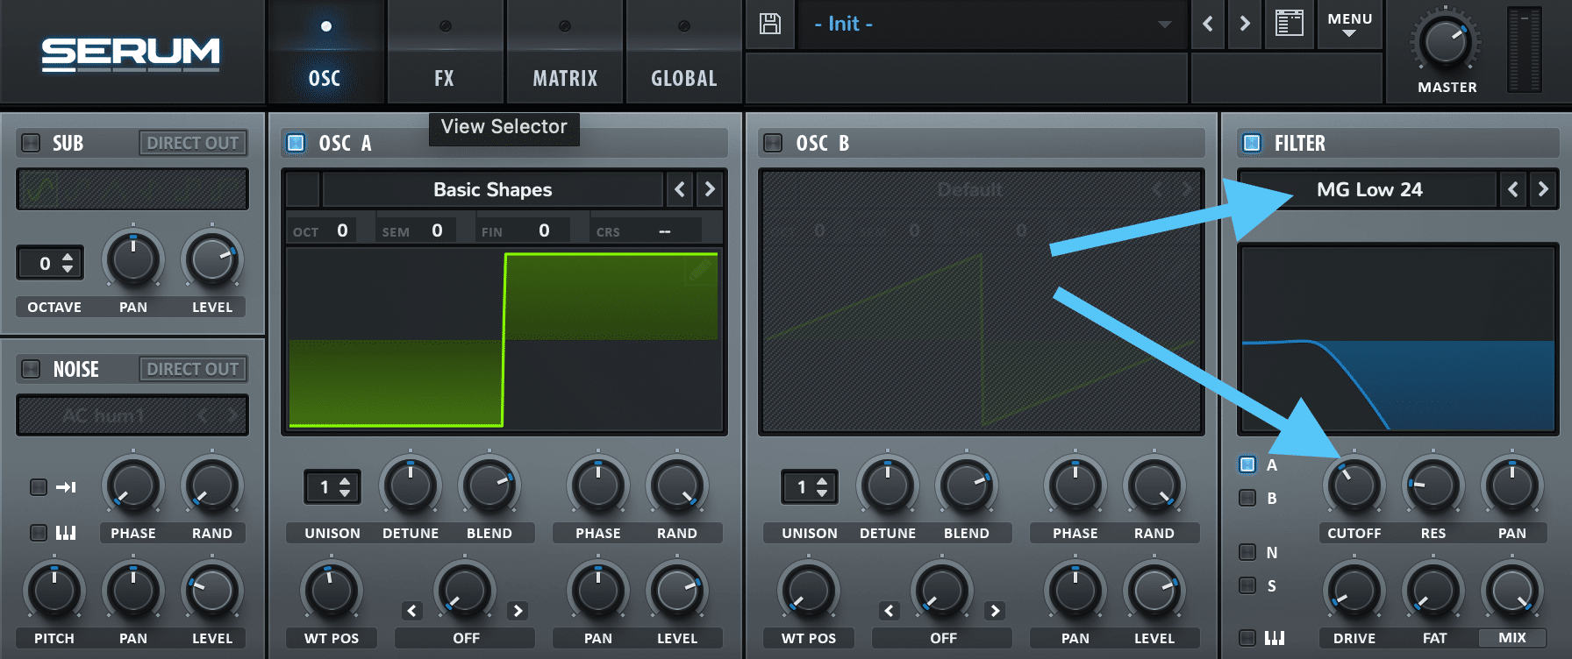The height and width of the screenshot is (659, 1572).
Task: Click the OSC A WT POS knob
Action: pyautogui.click(x=332, y=592)
